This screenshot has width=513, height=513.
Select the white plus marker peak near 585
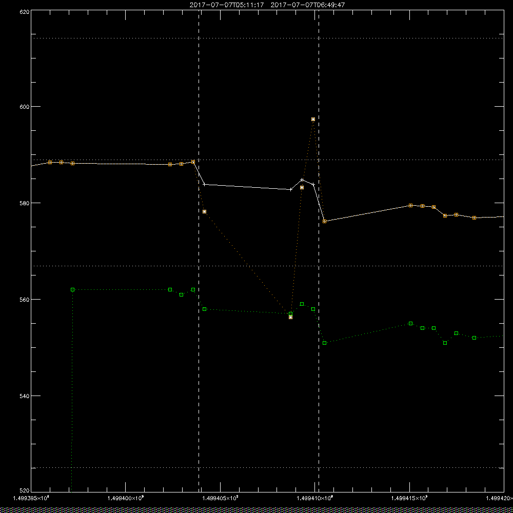tap(302, 180)
